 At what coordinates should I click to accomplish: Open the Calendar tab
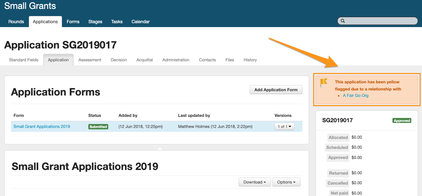[x=140, y=22]
